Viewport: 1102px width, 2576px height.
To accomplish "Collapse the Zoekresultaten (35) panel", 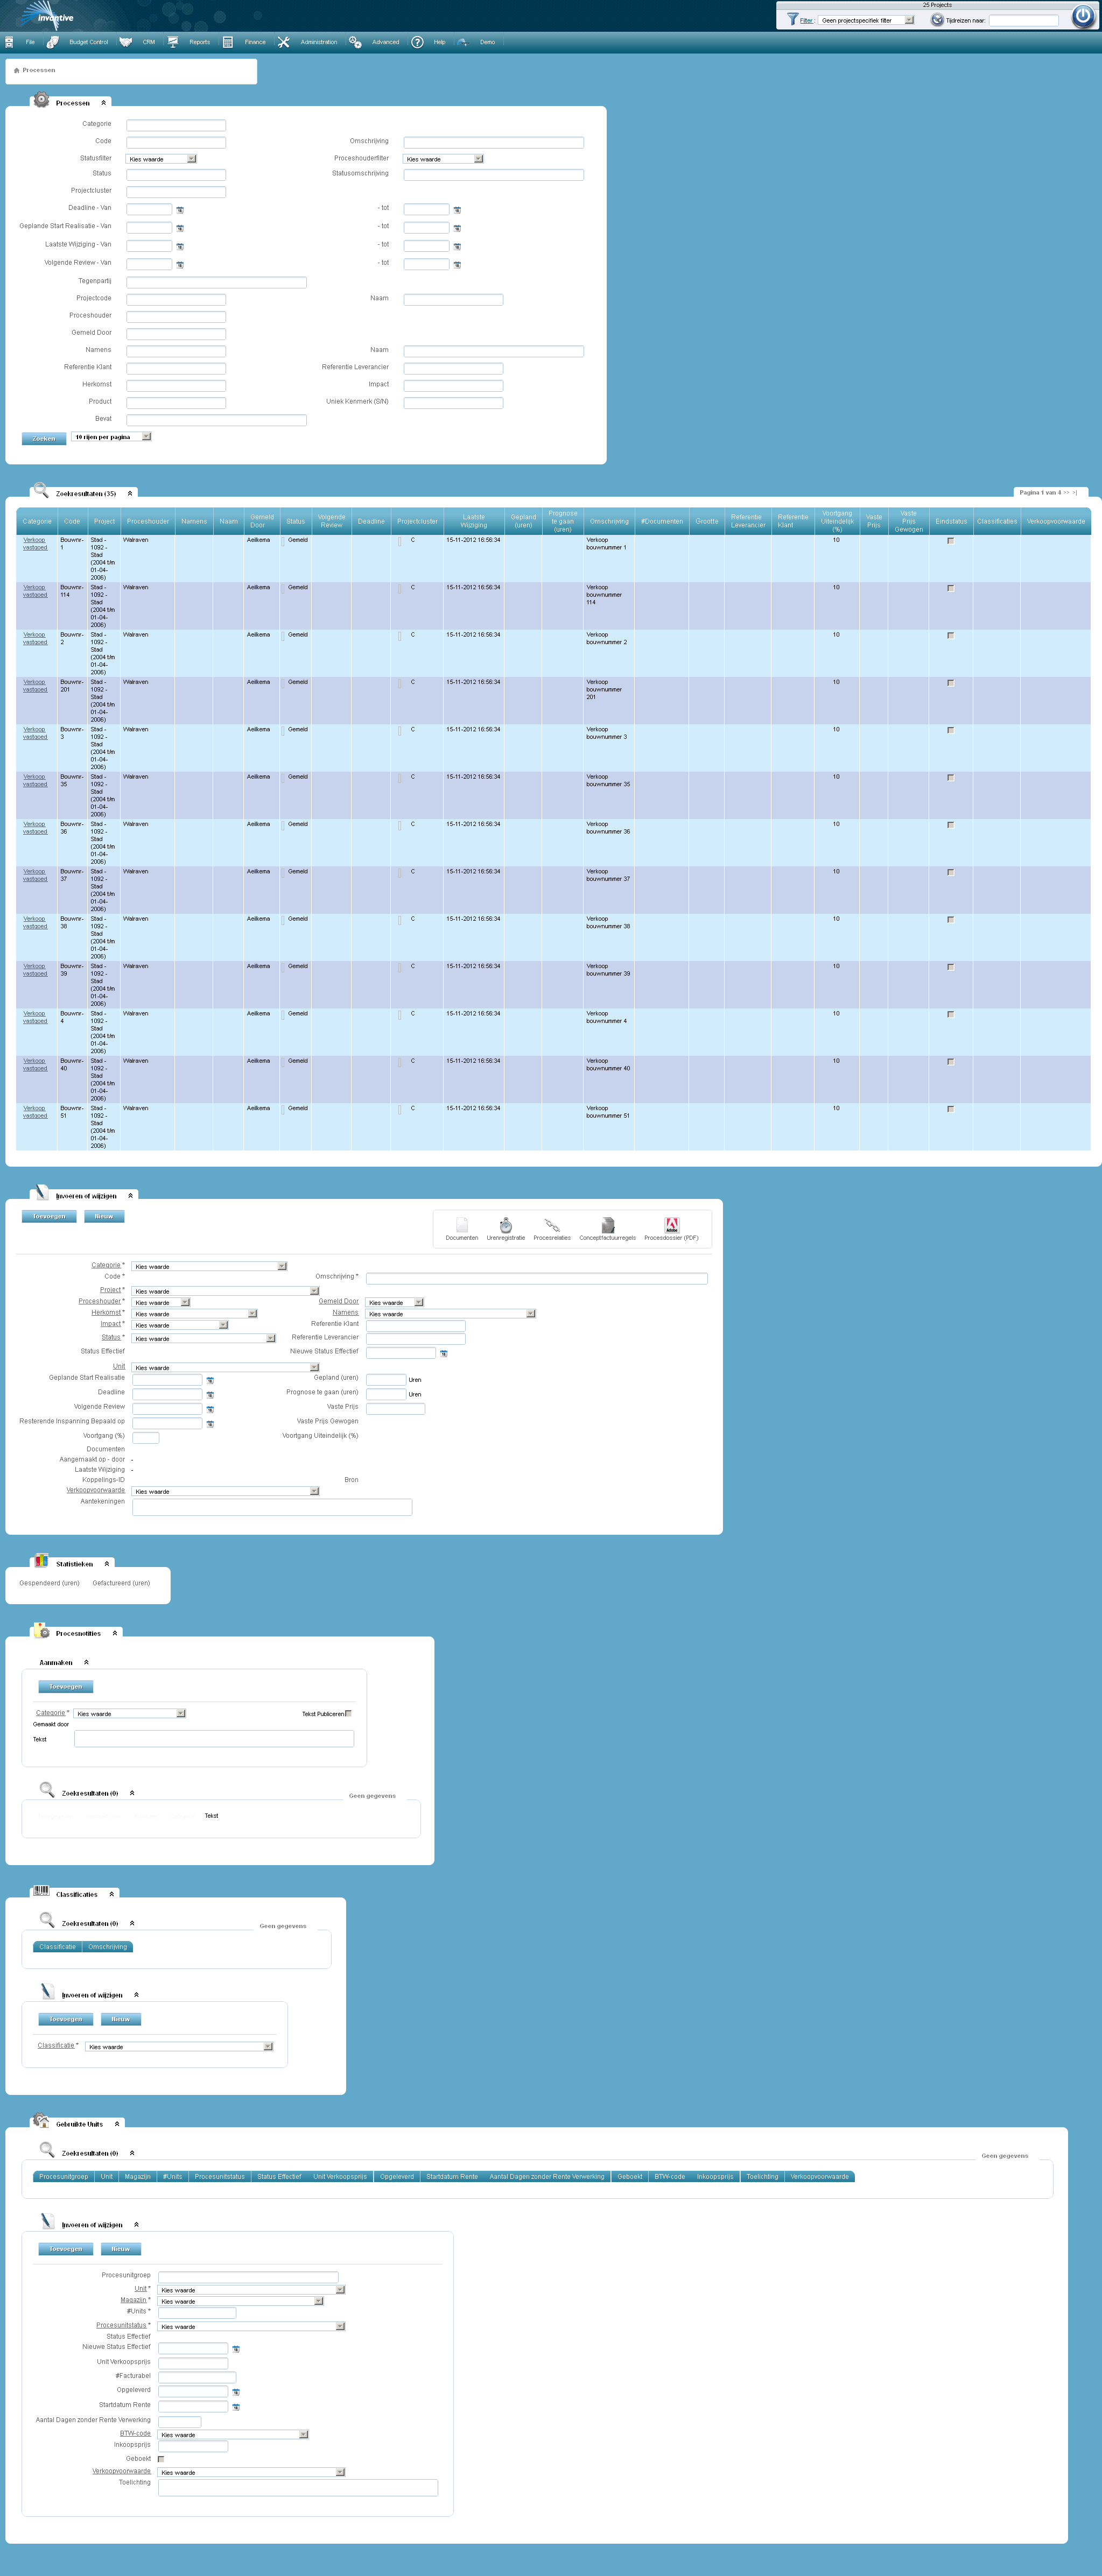I will 130,493.
